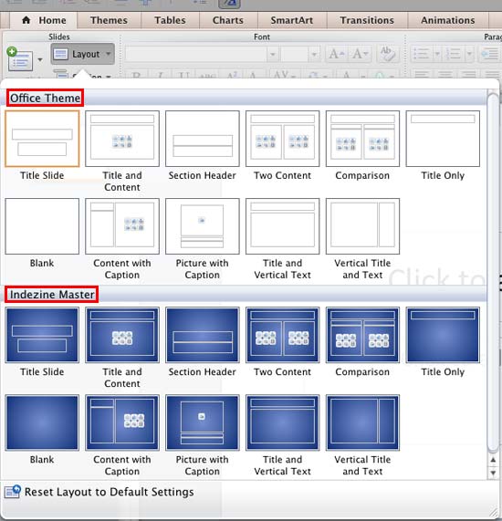The width and height of the screenshot is (502, 521).
Task: Click scroll up arrow in layout gallery
Action: coord(493,460)
